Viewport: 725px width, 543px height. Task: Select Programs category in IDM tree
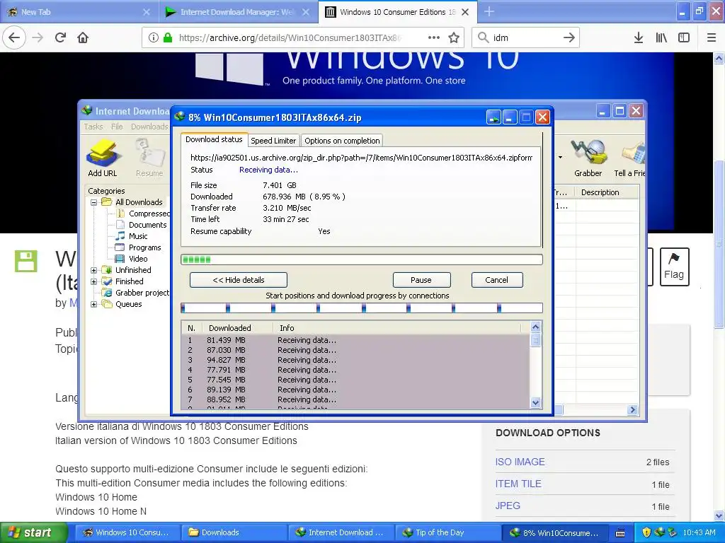[138, 247]
